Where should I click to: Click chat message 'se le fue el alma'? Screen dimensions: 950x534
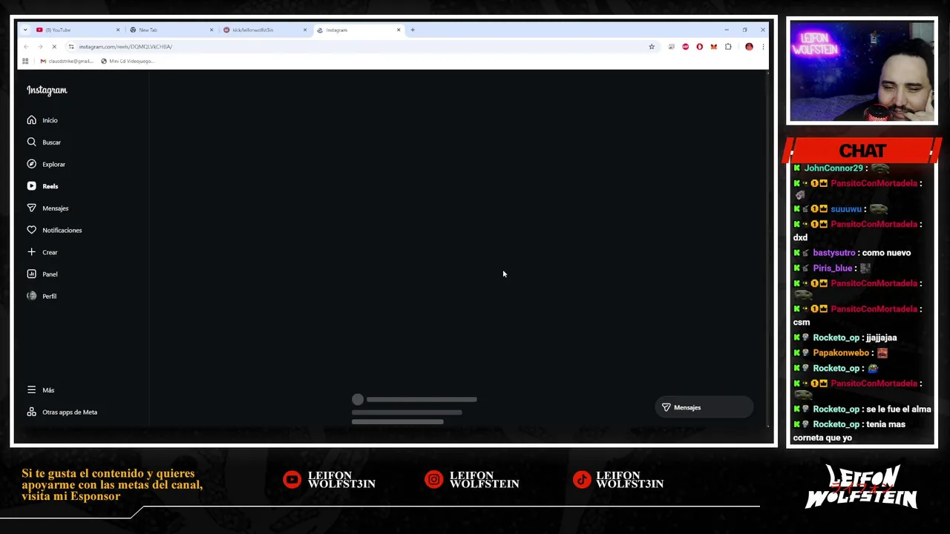coord(898,409)
